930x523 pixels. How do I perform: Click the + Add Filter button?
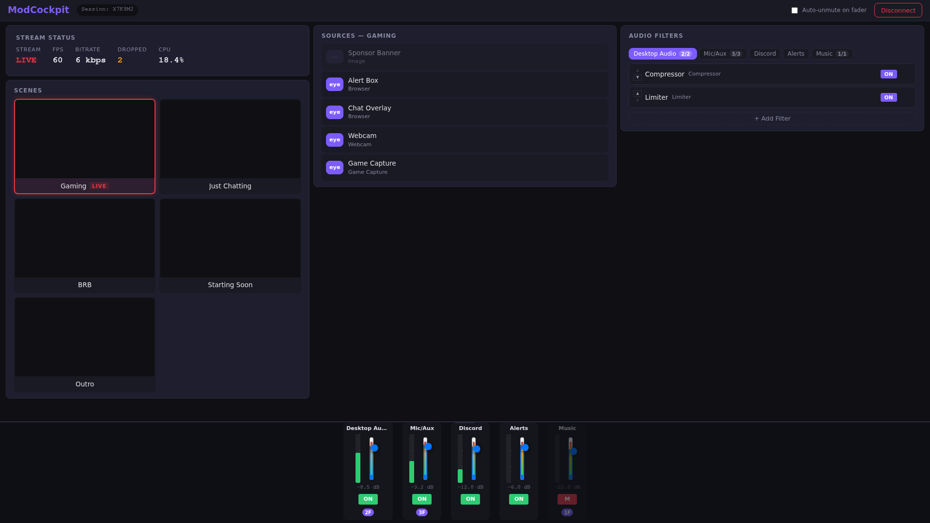click(x=771, y=118)
